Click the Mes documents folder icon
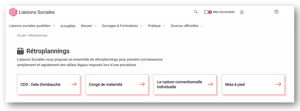300x111 pixels. click(206, 12)
